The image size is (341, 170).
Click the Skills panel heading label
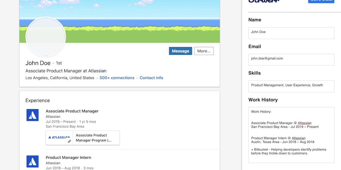[x=254, y=73]
